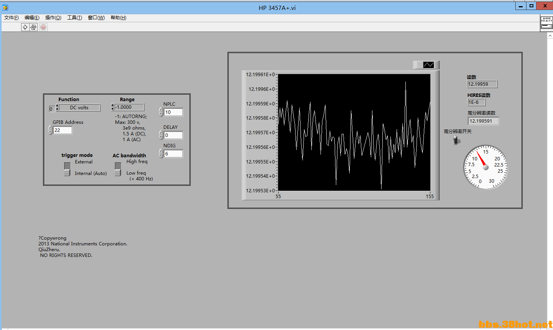
Task: Click the Y-axis top label 12.19961E+0
Action: click(x=260, y=75)
